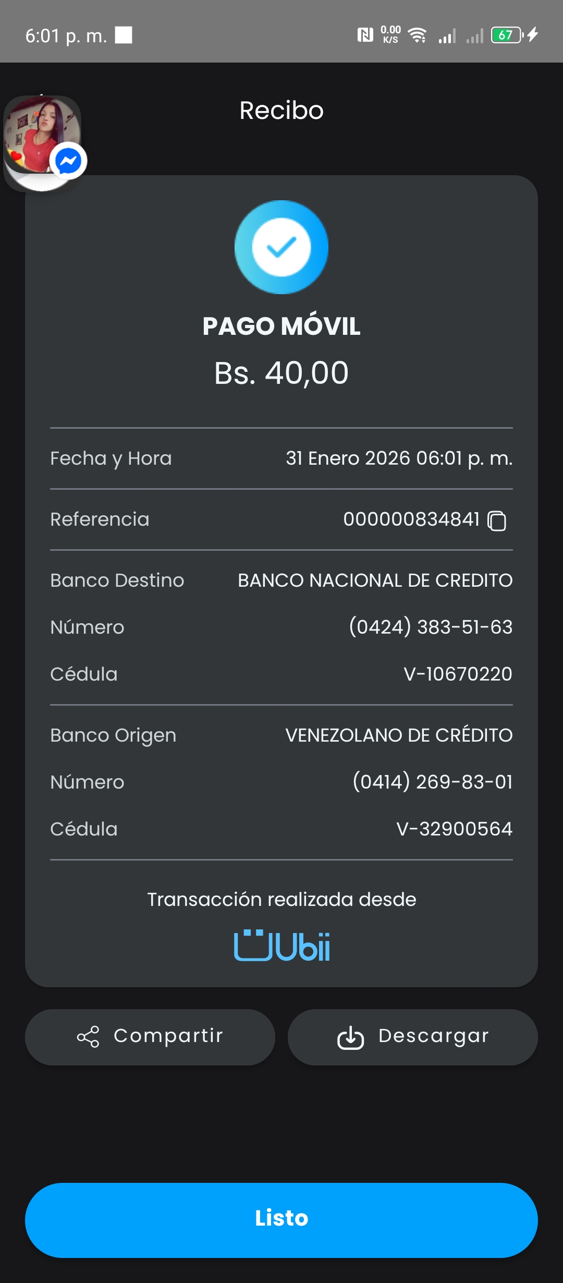This screenshot has height=1283, width=563.
Task: Tap the download icon beside Descargar
Action: pos(350,1037)
